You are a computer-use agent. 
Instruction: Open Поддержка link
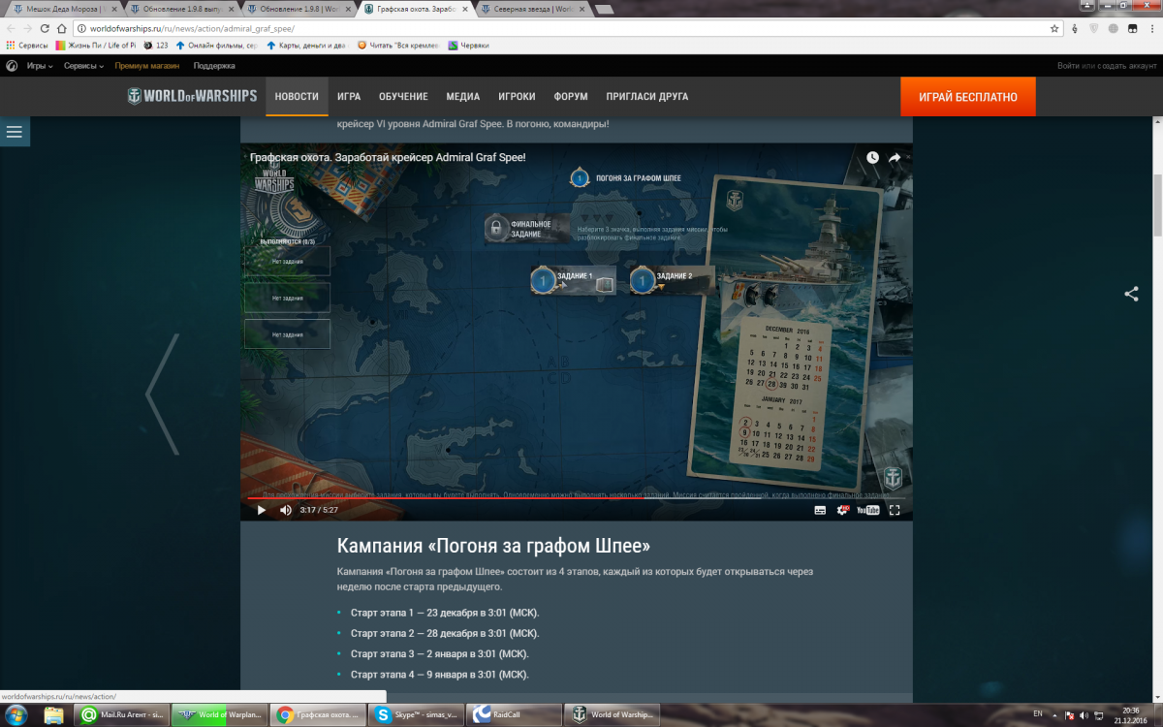coord(214,66)
